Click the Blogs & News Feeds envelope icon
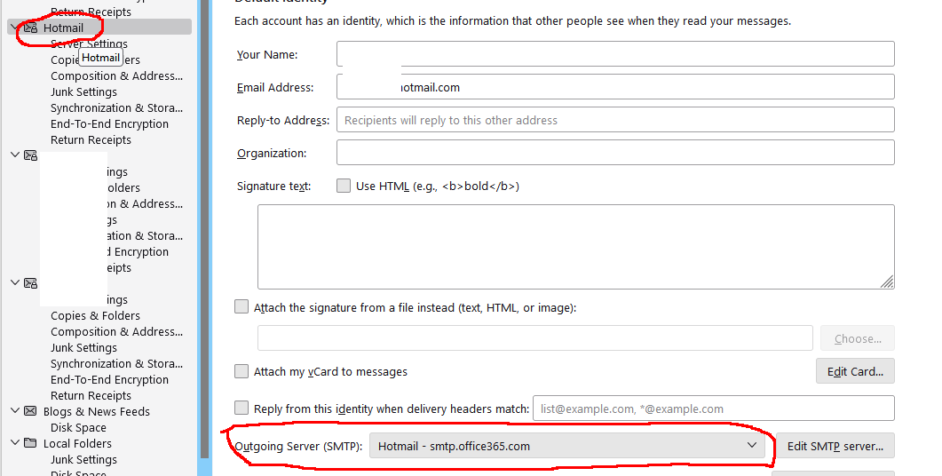This screenshot has height=476, width=942. (x=30, y=411)
